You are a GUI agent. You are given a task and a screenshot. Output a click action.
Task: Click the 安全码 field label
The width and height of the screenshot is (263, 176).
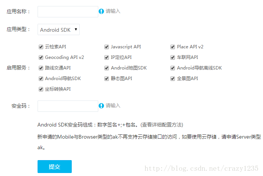[x=20, y=106]
